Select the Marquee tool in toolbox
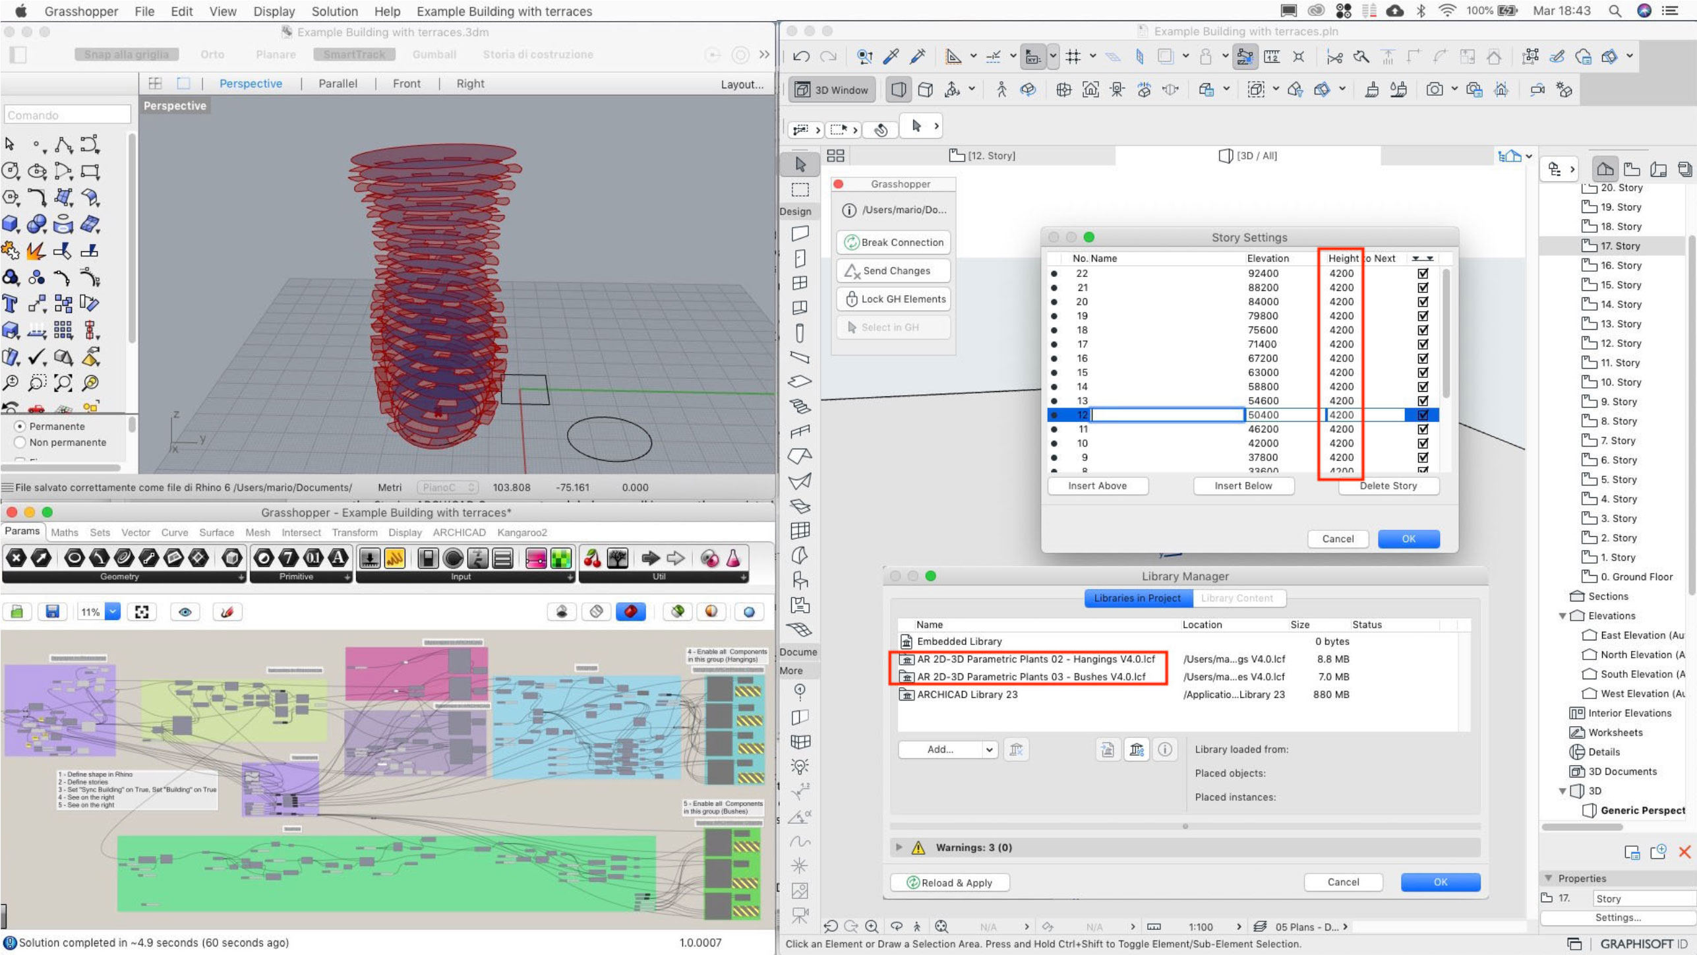Screen dimensions: 1697x955 coord(800,190)
